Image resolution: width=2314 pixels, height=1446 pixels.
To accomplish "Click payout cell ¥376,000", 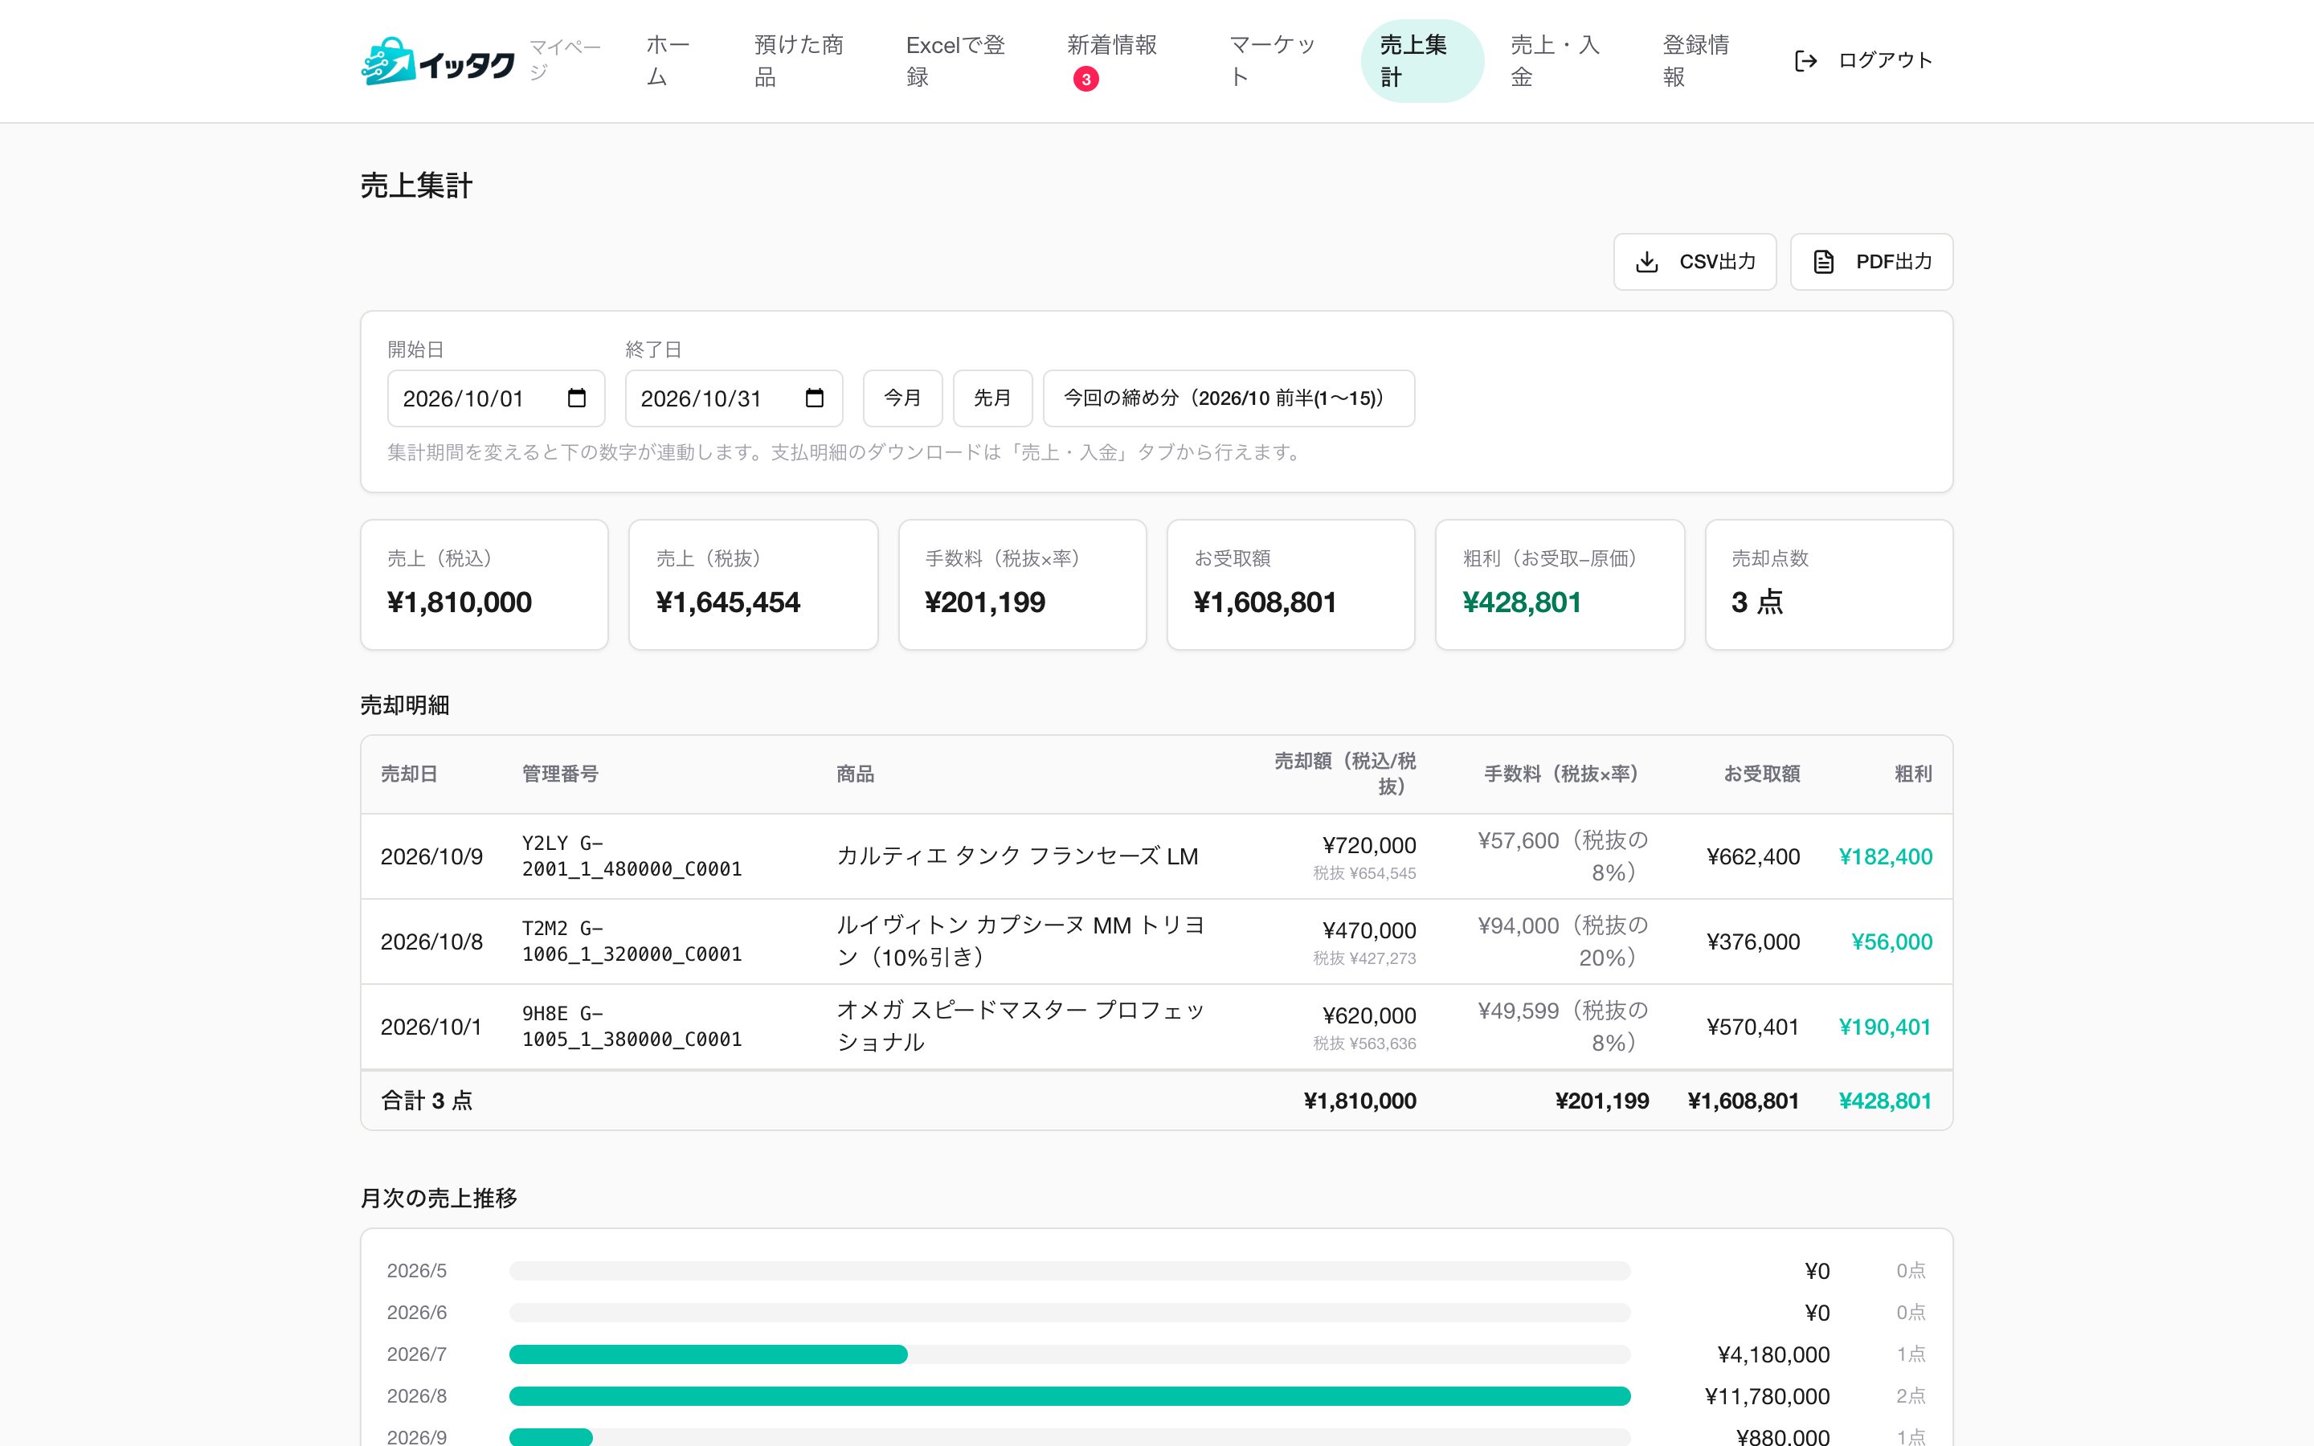I will click(1752, 941).
